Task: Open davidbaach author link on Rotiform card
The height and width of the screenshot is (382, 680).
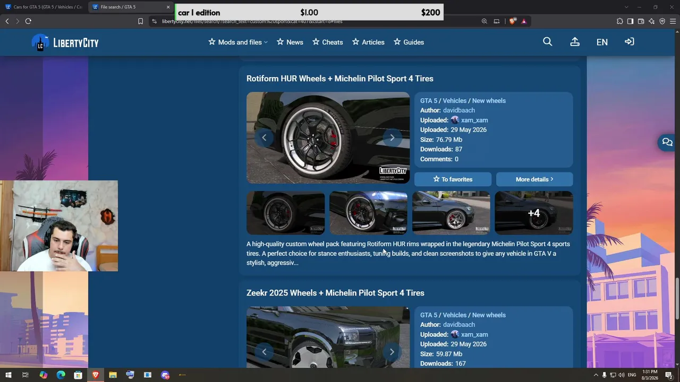Action: click(x=459, y=110)
